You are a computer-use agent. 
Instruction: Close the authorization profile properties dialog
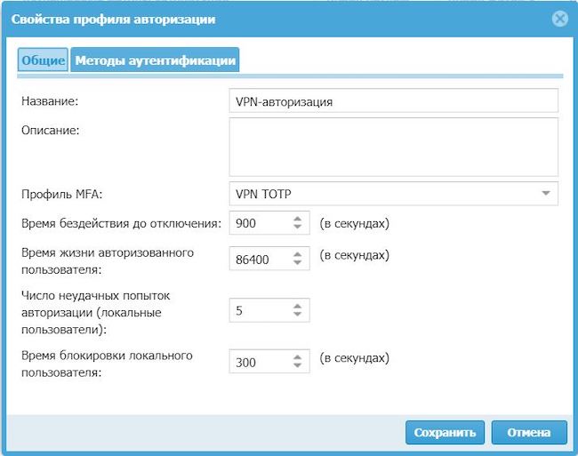pos(559,19)
